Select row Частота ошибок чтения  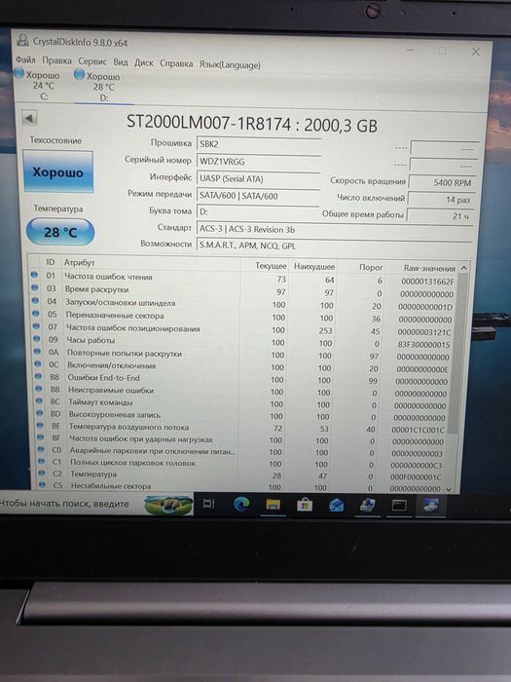[x=243, y=278]
